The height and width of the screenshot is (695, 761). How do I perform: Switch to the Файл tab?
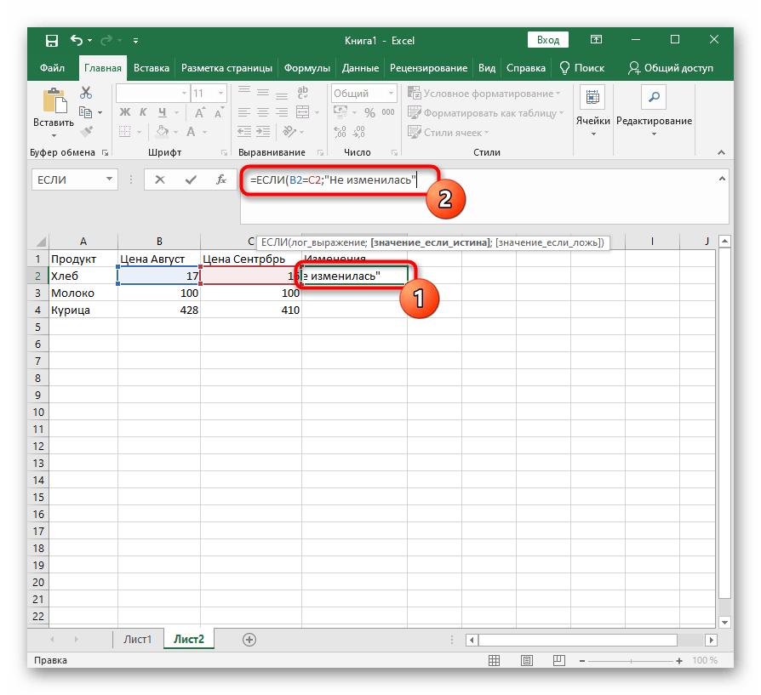tap(52, 68)
